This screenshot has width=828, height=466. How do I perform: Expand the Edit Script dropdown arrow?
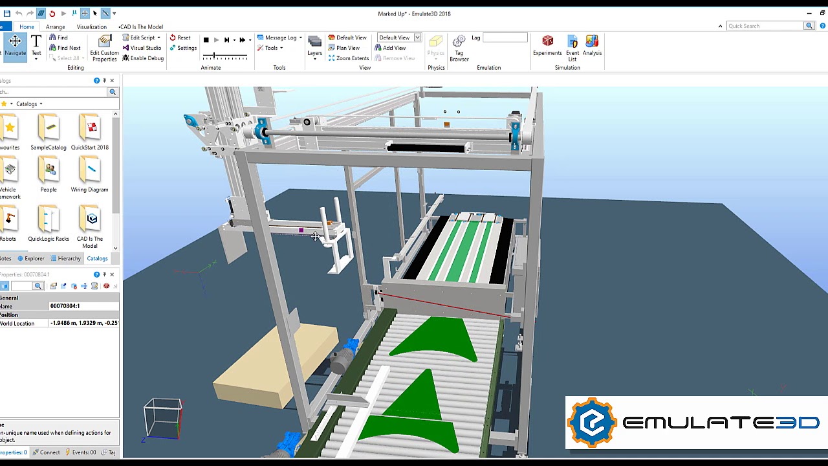[159, 38]
